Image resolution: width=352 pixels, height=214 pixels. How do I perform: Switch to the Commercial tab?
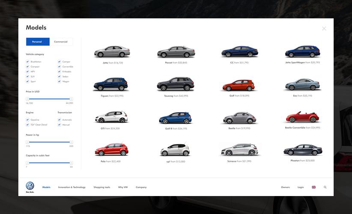click(x=61, y=42)
